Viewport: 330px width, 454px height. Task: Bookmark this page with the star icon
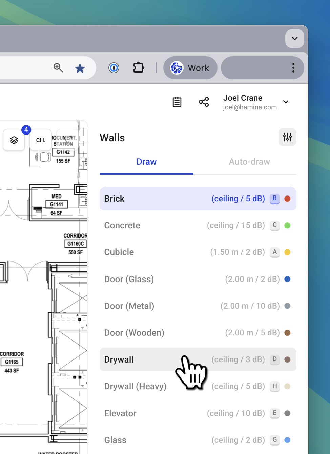pos(80,68)
